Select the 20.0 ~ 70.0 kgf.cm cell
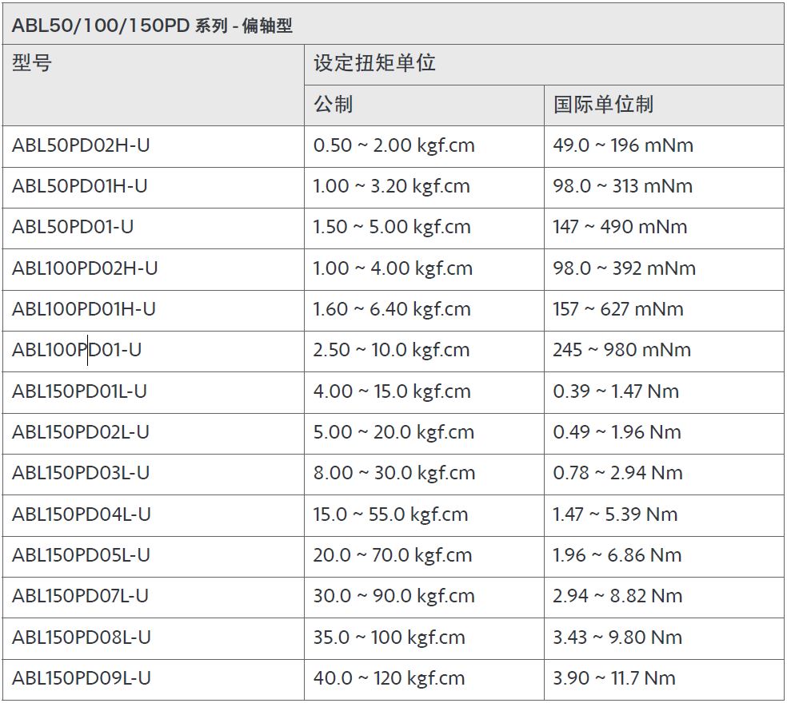787x703 pixels. click(393, 555)
